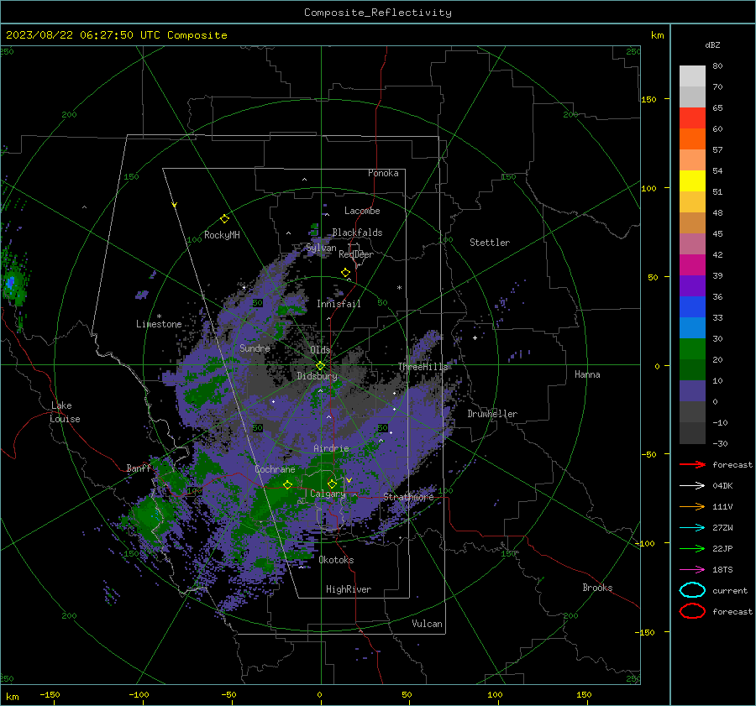
Task: Click the Limestone label
Action: (159, 324)
